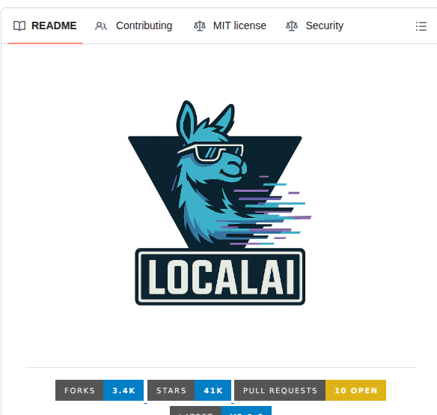Switch to the Security tab

pos(314,25)
